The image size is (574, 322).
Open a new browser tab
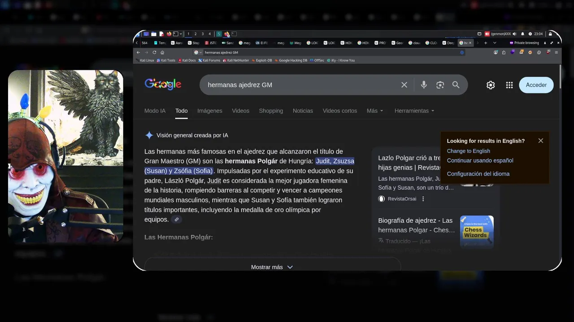486,43
